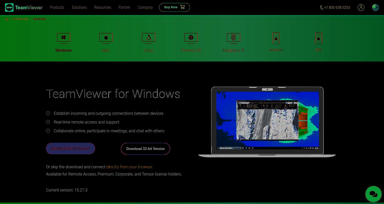384x204 pixels.
Task: Open the Resources menu
Action: (102, 7)
